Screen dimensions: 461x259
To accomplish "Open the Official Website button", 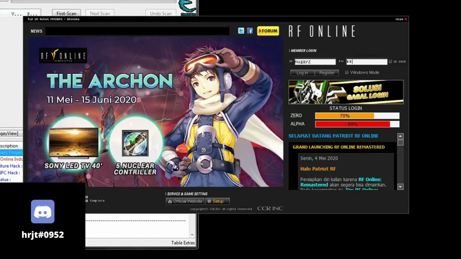I will [185, 201].
